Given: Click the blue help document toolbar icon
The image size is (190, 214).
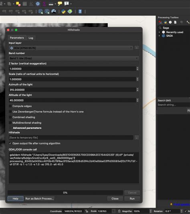Looking at the screenshot, I should click(80, 12).
